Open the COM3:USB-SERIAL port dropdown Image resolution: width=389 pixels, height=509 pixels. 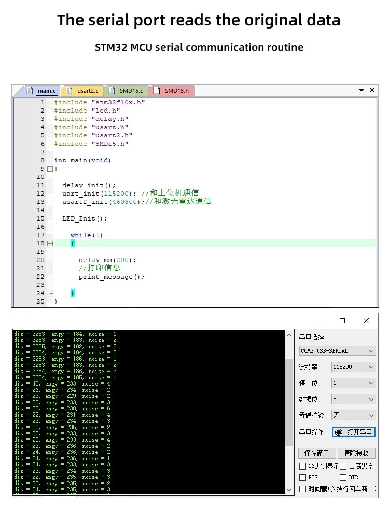coord(338,351)
